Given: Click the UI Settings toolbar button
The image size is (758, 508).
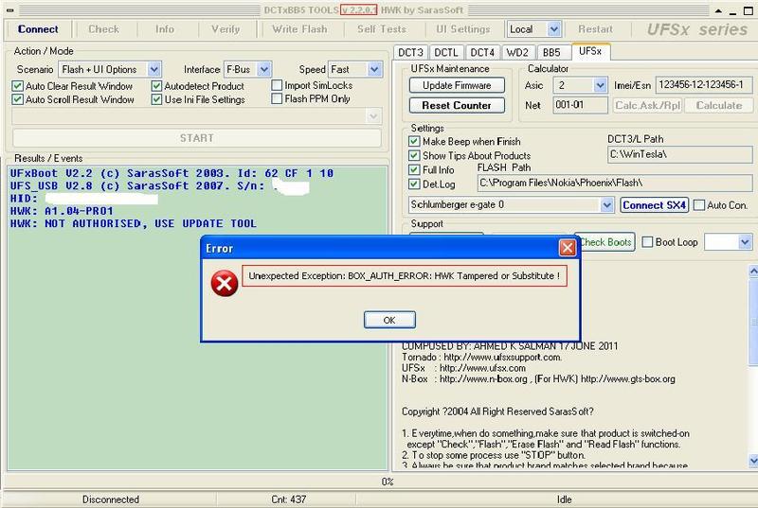Looking at the screenshot, I should 463,29.
